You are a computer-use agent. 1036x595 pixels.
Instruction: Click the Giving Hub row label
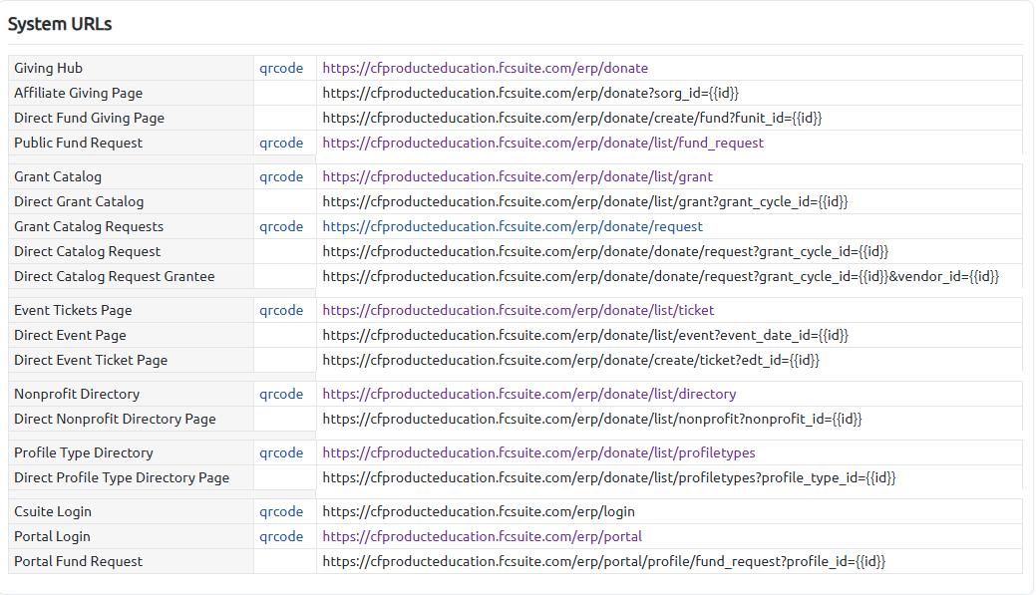(48, 68)
